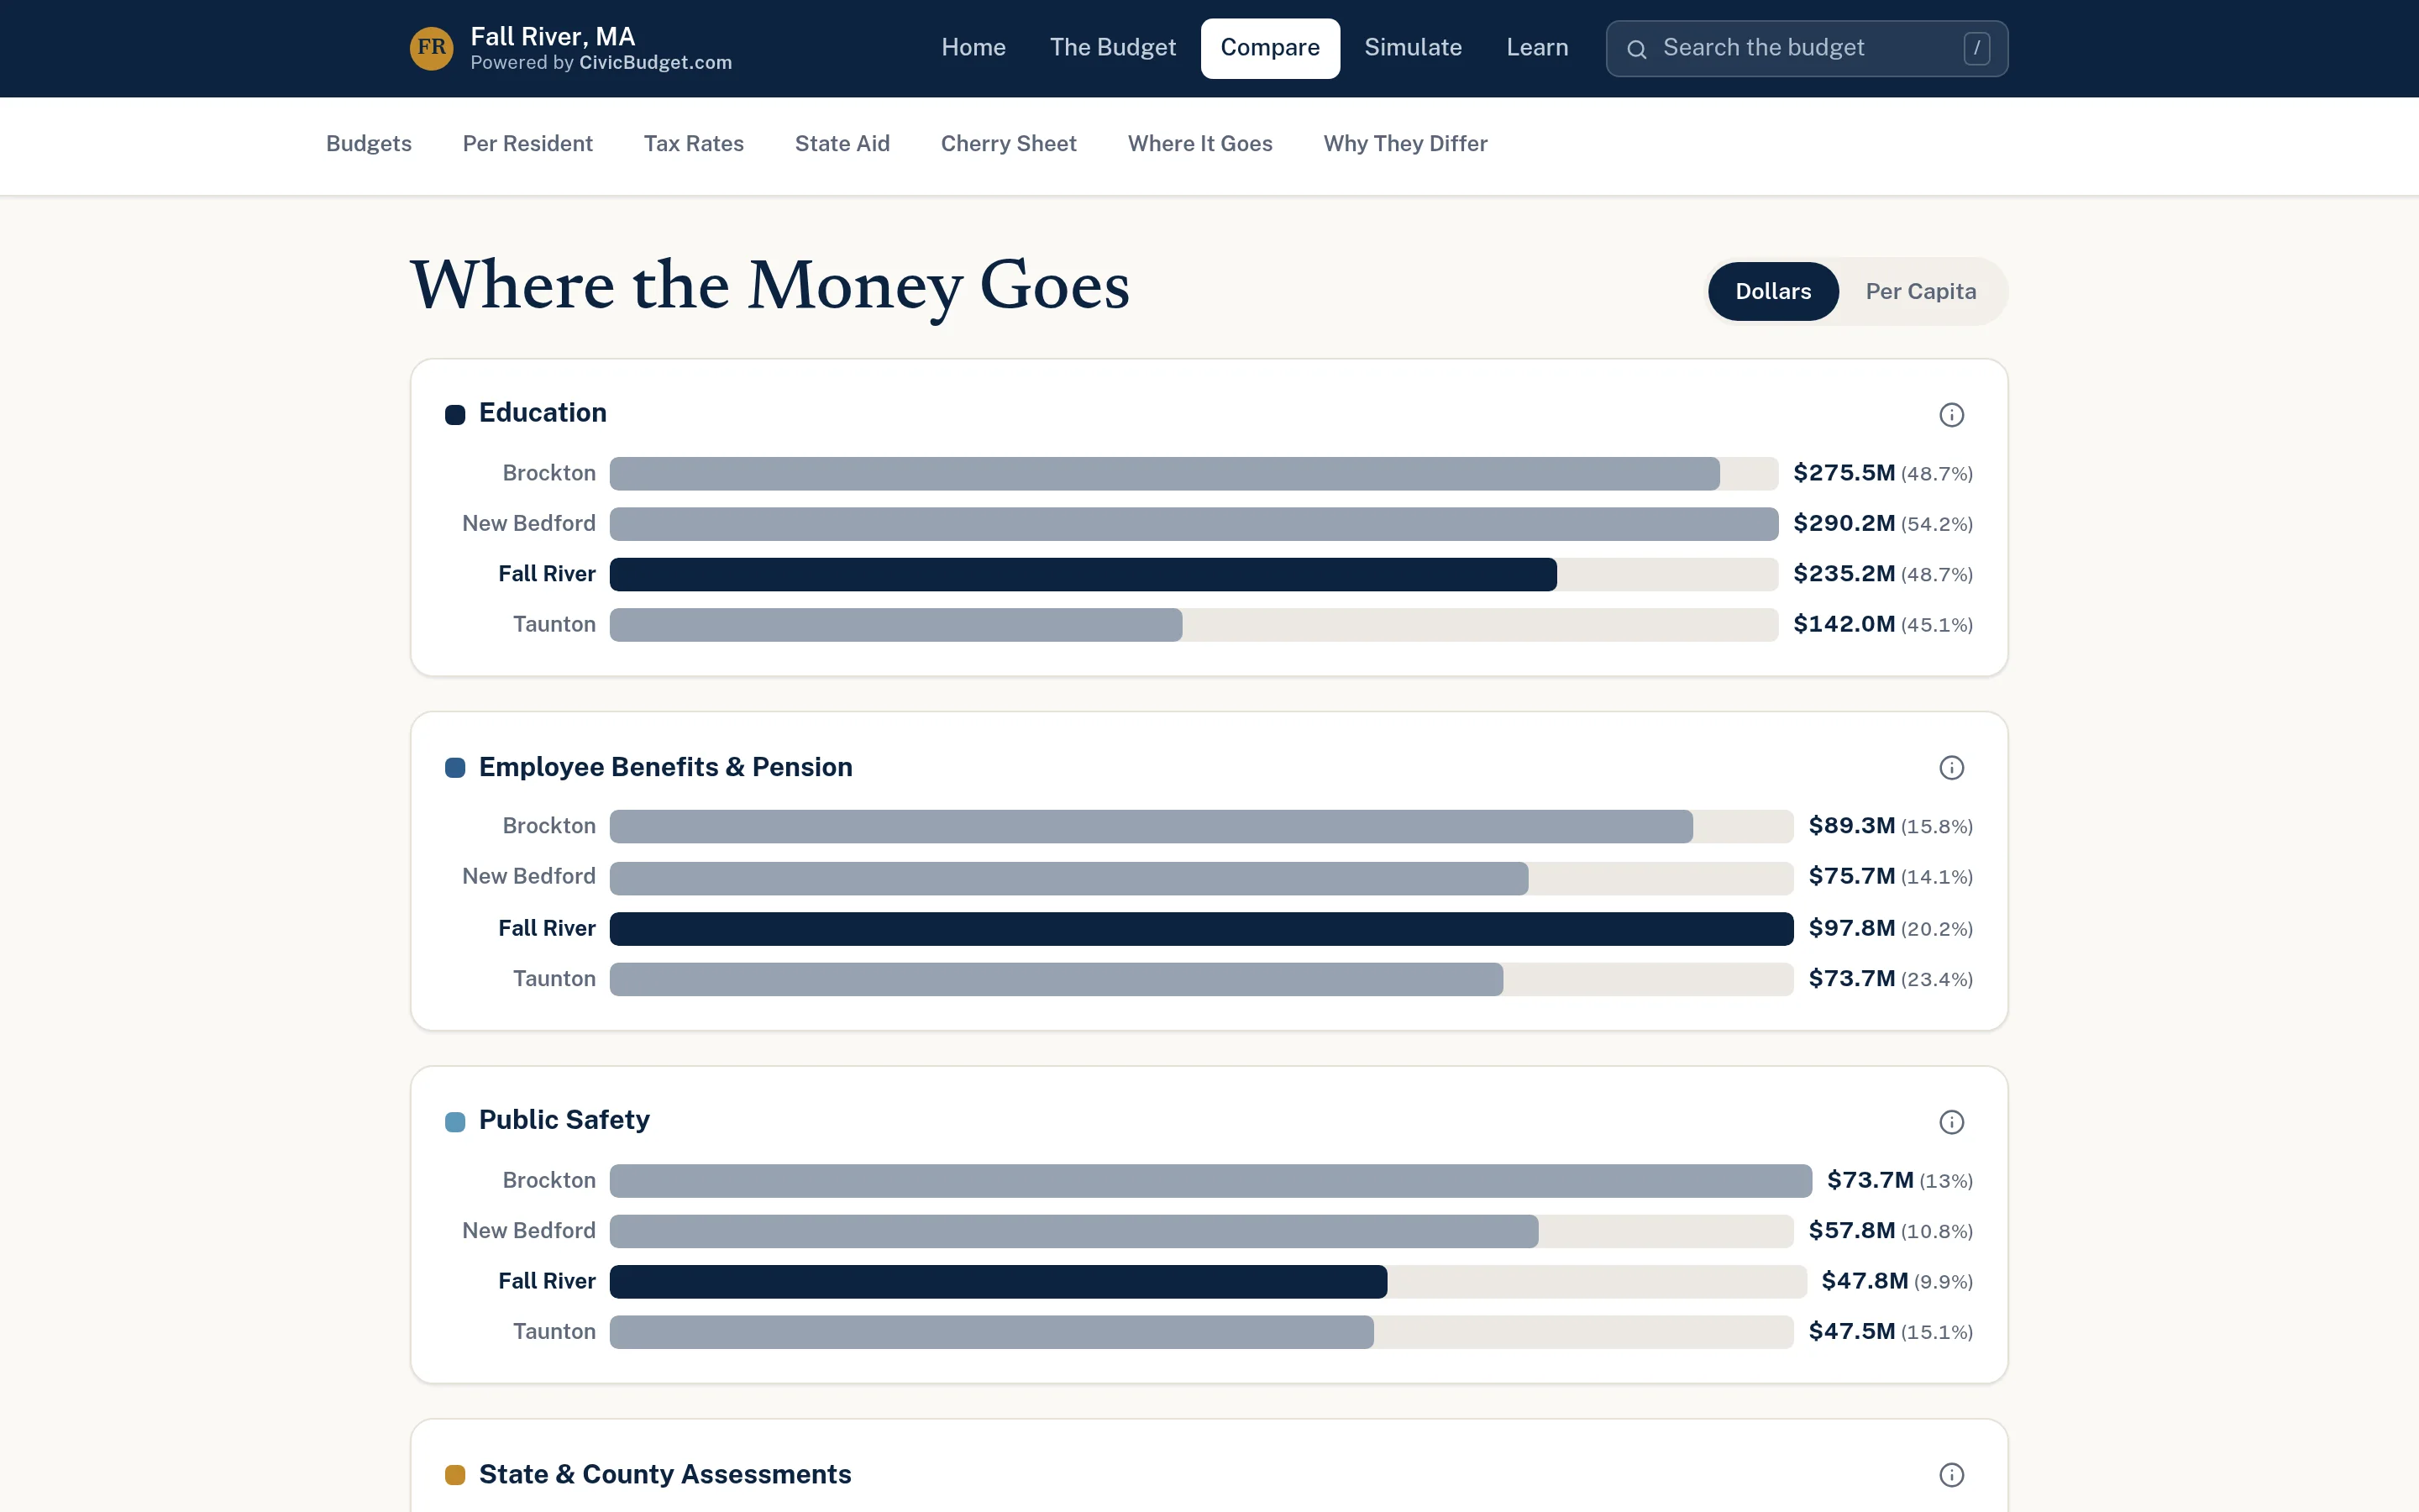Click the $73.7M Taunton benefits value
The image size is (2419, 1512).
(x=1851, y=979)
